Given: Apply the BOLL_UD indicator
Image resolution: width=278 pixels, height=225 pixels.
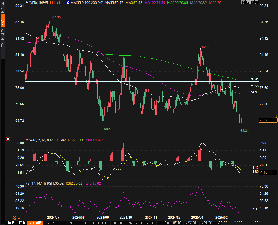Looking at the screenshot, I should click(88, 223).
